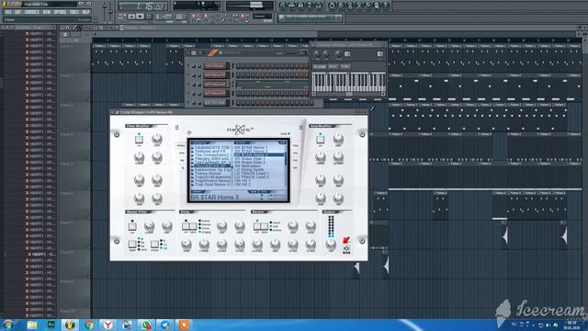588x331 pixels.
Task: Click the Nexus logo
Action: point(240,130)
